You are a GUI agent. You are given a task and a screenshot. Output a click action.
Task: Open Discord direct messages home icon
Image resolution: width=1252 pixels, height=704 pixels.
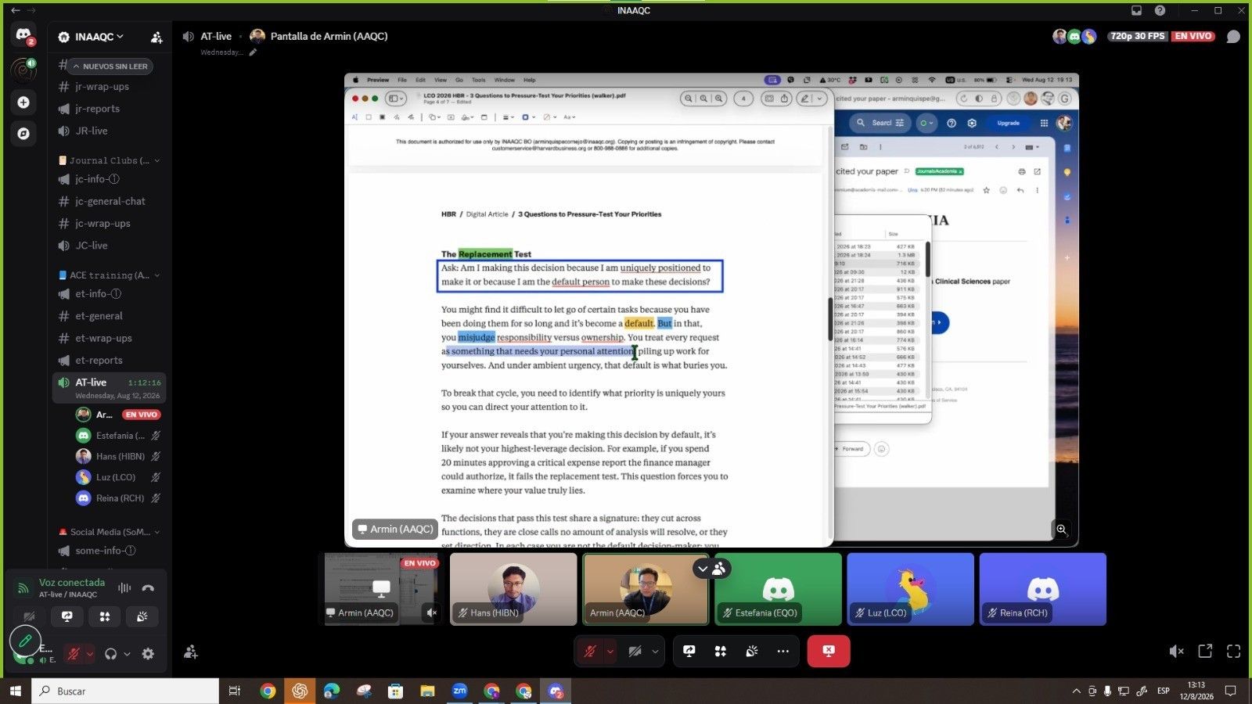[x=23, y=35]
